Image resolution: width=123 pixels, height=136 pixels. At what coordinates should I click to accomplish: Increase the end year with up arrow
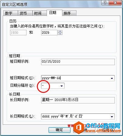tap(60, 31)
